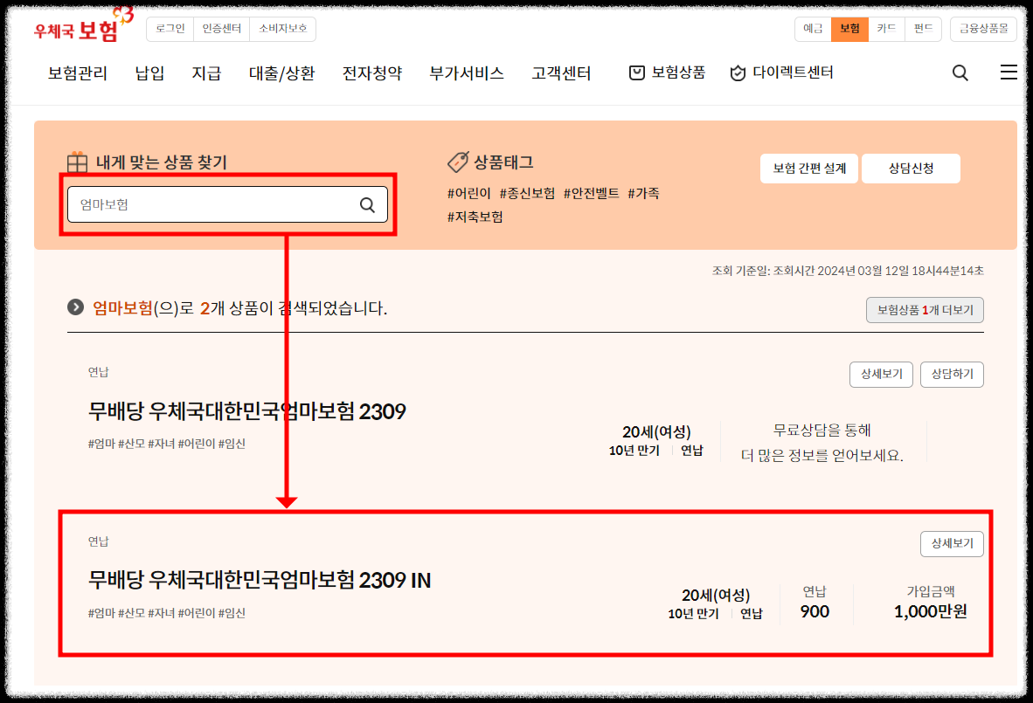The image size is (1033, 703).
Task: Switch to the 카드 tab
Action: click(x=886, y=29)
